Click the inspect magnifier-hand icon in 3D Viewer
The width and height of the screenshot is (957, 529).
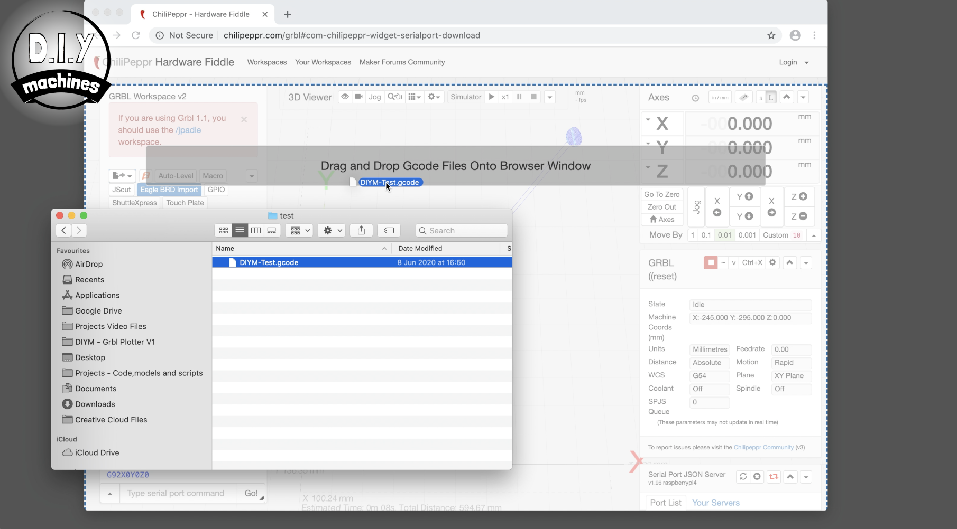coord(395,97)
